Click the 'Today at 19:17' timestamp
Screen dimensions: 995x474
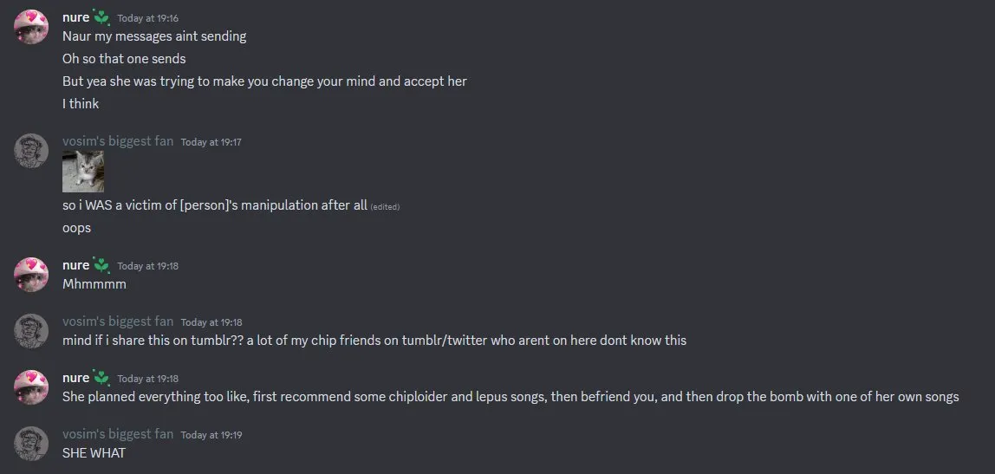point(211,142)
